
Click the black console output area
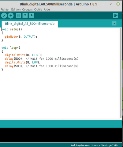61,135
